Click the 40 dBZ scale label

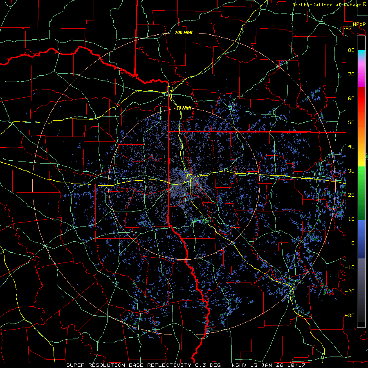pos(351,147)
